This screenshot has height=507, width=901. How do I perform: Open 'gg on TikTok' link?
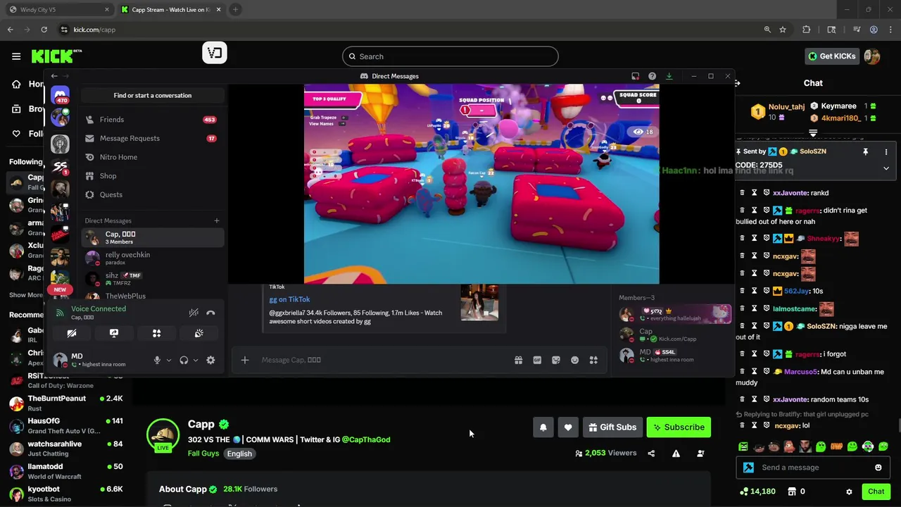[289, 299]
